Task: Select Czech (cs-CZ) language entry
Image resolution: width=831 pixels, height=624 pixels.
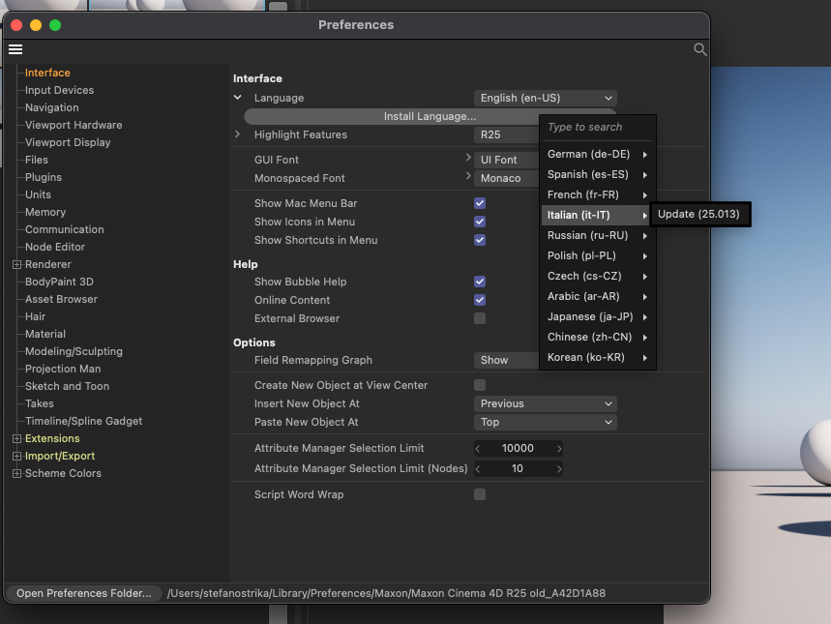Action: [598, 277]
